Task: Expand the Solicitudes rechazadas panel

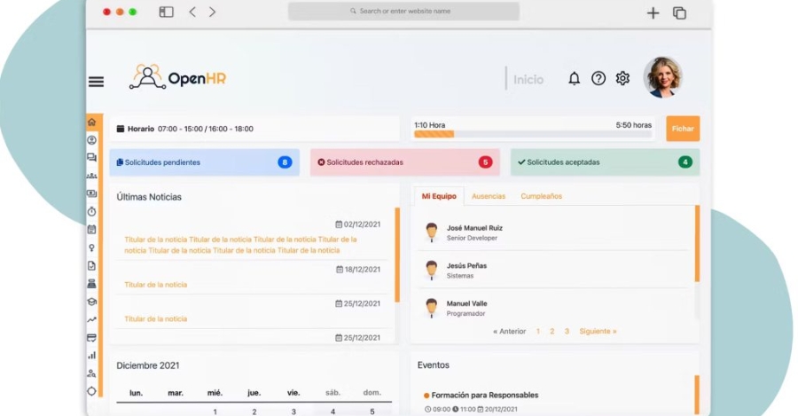Action: [403, 162]
